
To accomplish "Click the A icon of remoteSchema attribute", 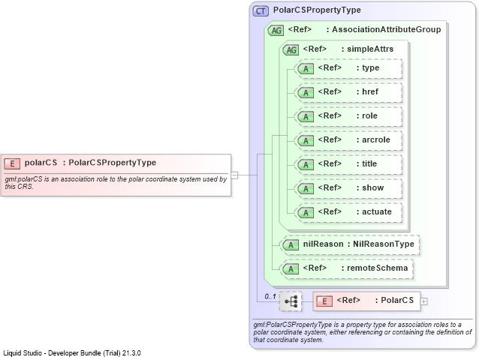I will tap(291, 268).
